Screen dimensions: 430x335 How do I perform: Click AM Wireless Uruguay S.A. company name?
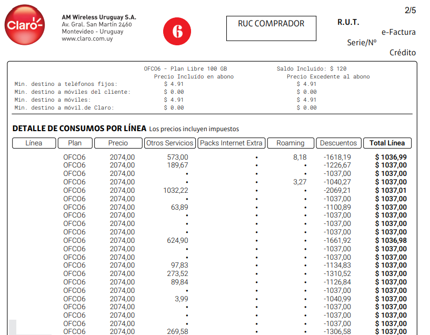[x=99, y=17]
